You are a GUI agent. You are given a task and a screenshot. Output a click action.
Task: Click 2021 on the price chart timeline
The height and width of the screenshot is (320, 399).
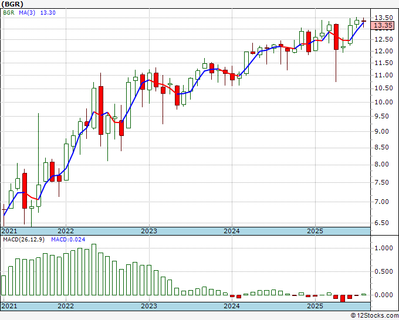(x=9, y=231)
